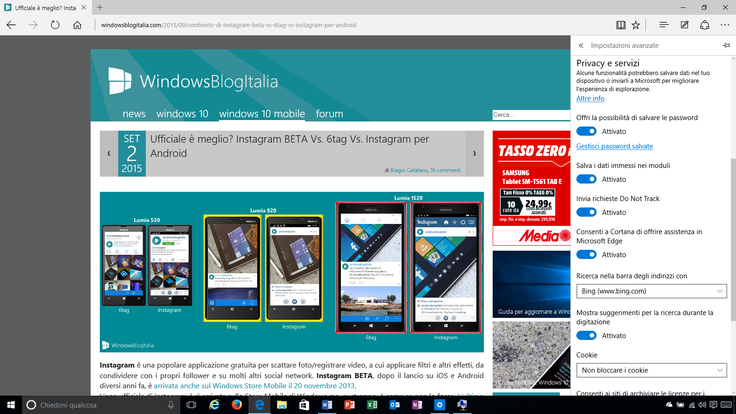Image resolution: width=736 pixels, height=414 pixels.
Task: Open Task View in taskbar
Action: (191, 405)
